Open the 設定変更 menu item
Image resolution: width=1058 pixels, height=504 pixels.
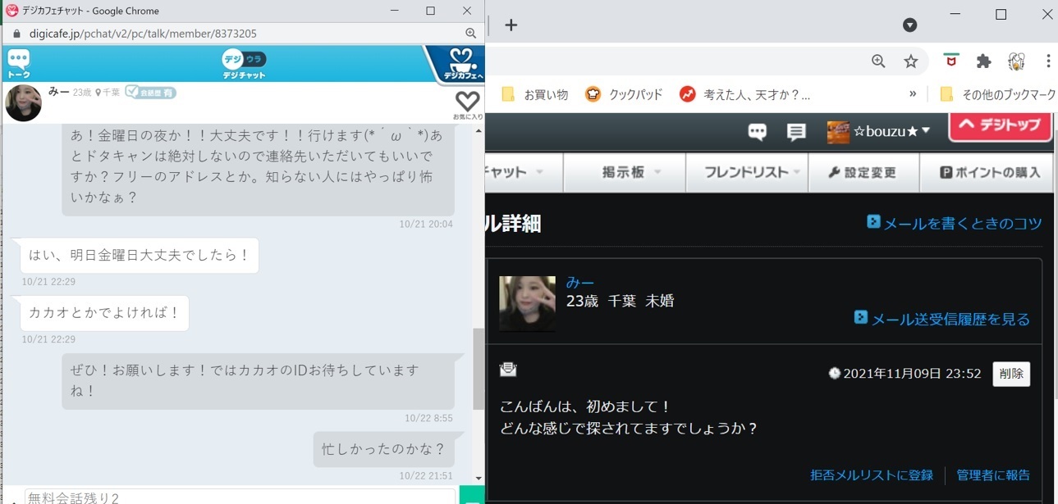pyautogui.click(x=862, y=172)
